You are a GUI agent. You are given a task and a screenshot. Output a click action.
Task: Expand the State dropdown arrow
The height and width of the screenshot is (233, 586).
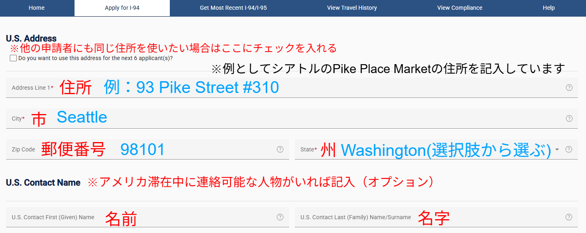[x=557, y=149]
